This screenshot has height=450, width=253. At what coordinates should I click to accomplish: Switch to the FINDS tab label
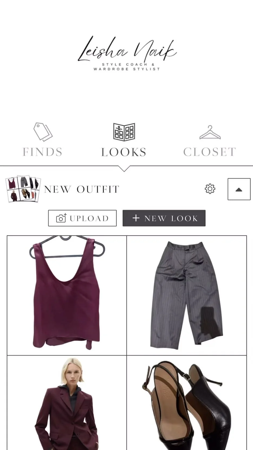(43, 152)
